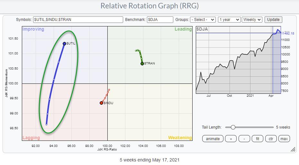Screen dimensions: 299x165
Task: Click the Improving quadrant label
Action: click(33, 29)
